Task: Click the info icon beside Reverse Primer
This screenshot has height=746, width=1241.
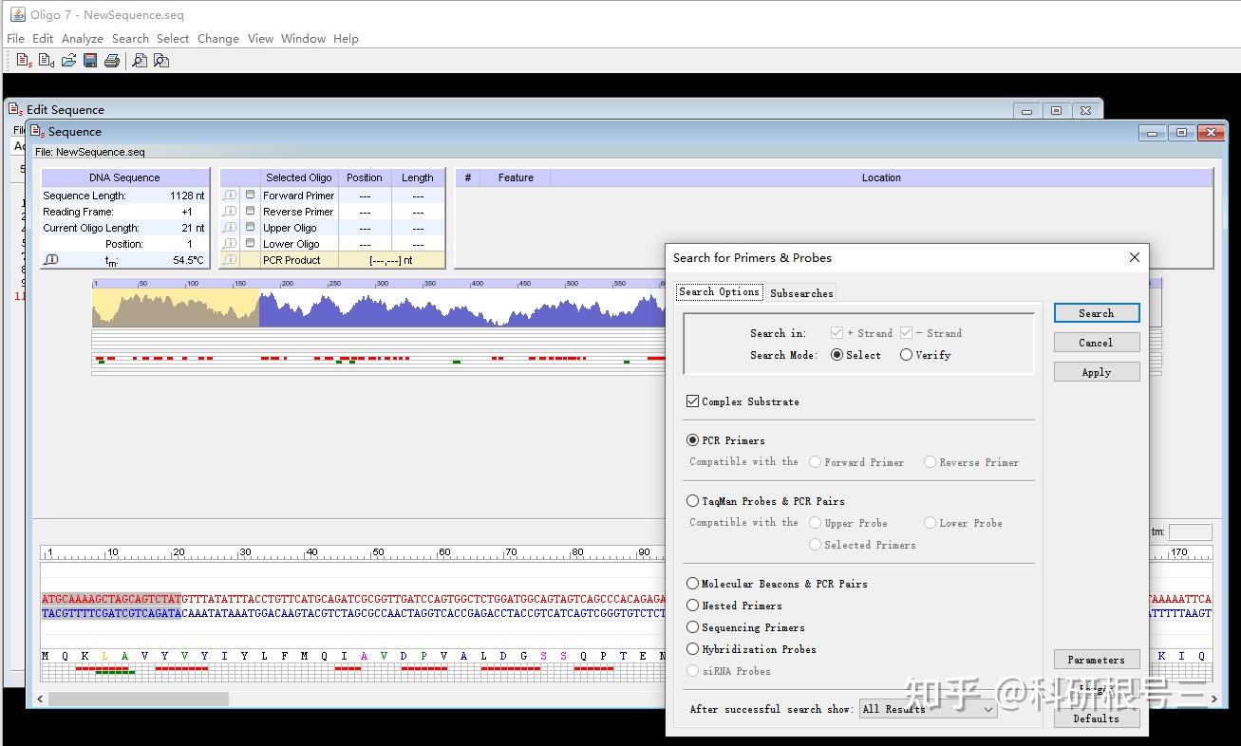Action: (229, 211)
